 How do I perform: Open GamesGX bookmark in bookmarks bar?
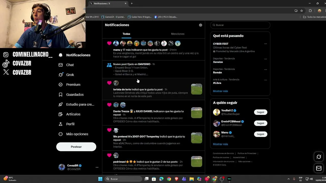pyautogui.click(x=113, y=17)
